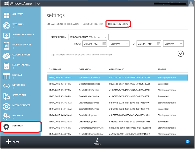Select the Virtual Machines monitor icon
This screenshot has width=195, height=149.
7,36
